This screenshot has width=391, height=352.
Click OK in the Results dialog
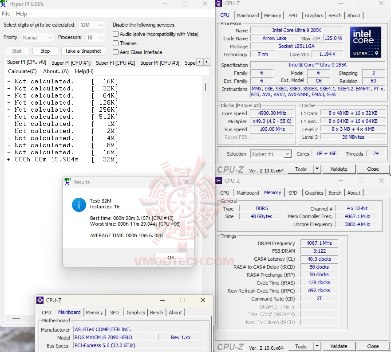pyautogui.click(x=170, y=257)
